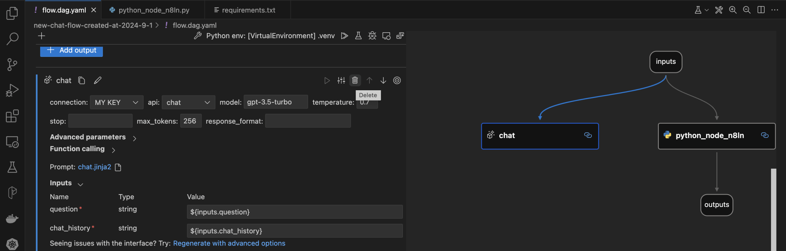This screenshot has width=786, height=251.
Task: Run the chat node with play icon
Action: click(327, 80)
